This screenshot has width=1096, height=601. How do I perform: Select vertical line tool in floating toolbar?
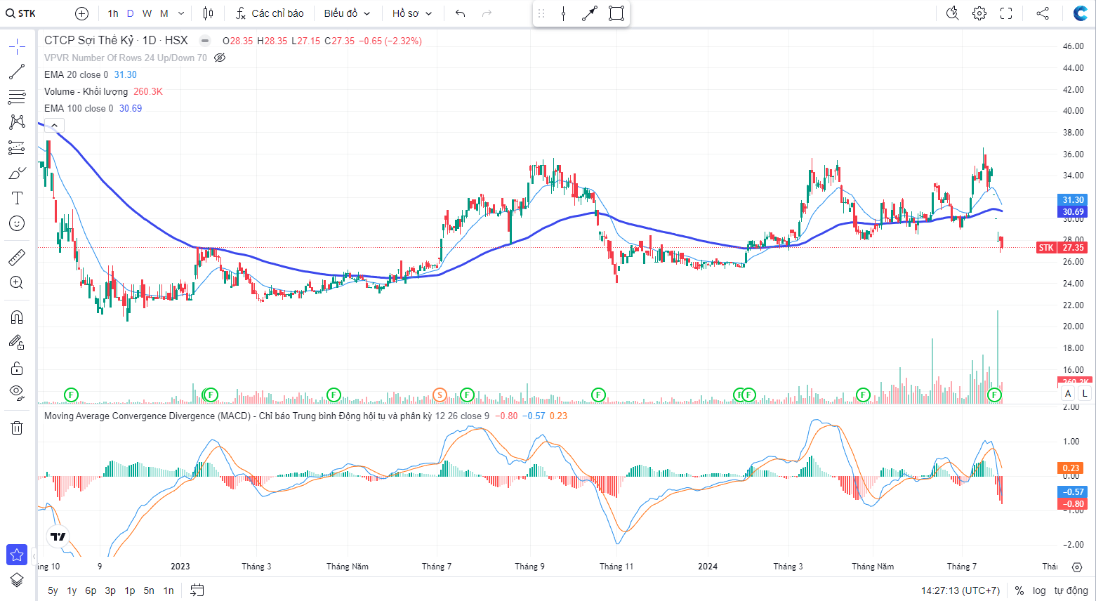tap(563, 13)
